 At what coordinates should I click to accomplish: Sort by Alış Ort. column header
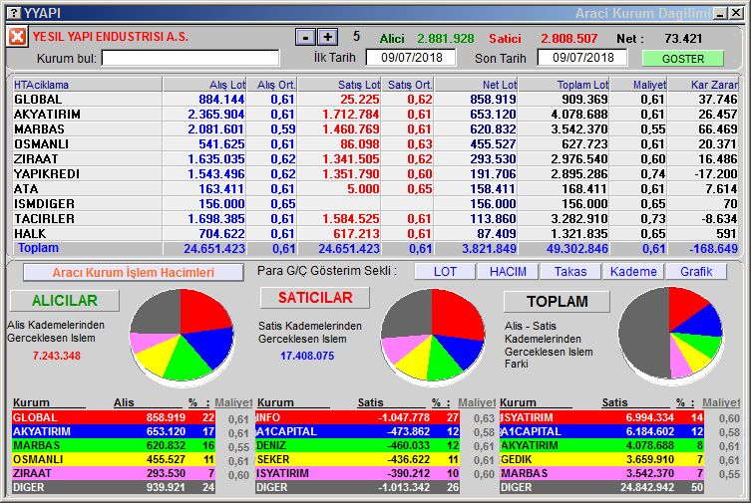tap(271, 85)
